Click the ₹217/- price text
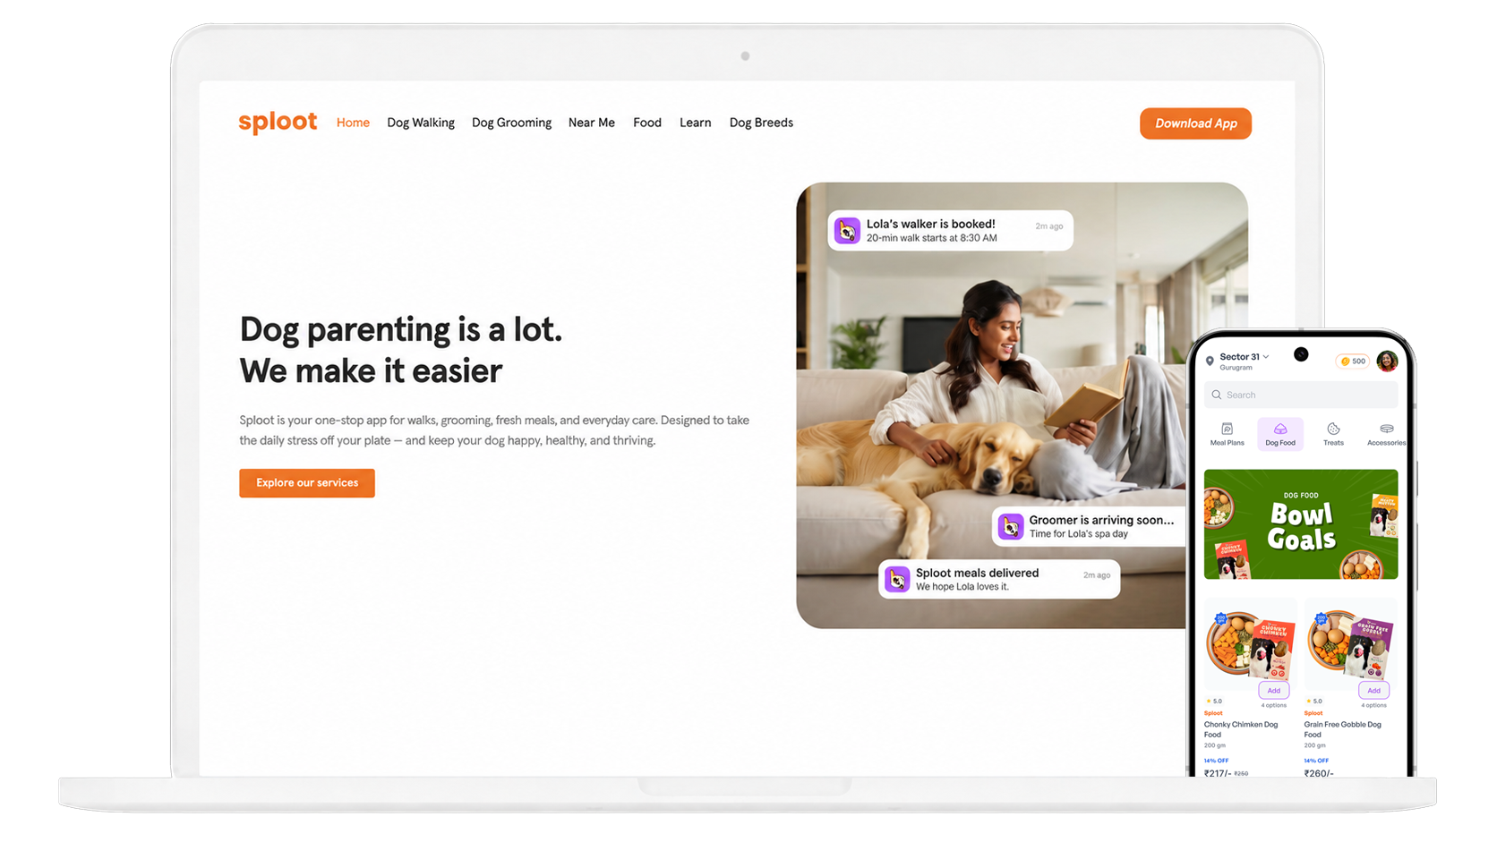Viewport: 1497px width, 842px height. click(1217, 773)
